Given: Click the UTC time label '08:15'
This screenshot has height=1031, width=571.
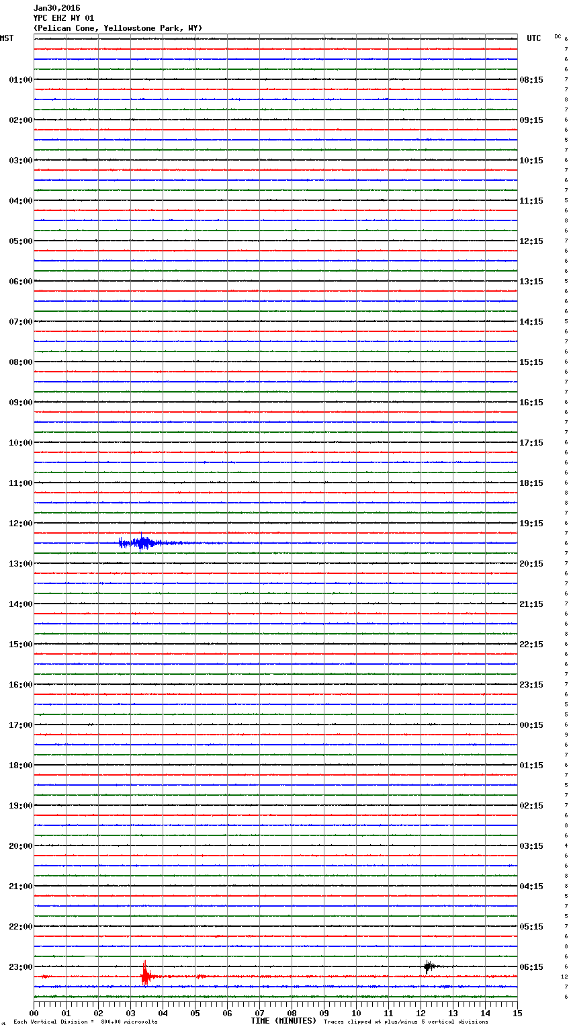Looking at the screenshot, I should (x=531, y=80).
